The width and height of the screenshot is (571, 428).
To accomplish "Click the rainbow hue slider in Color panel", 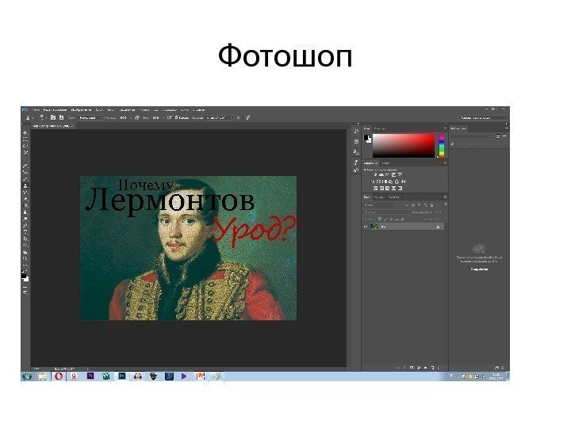I will coord(442,146).
